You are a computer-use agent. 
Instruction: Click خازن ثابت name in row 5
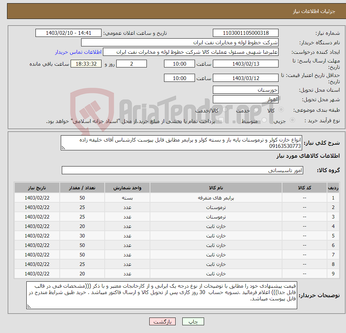click(216, 236)
